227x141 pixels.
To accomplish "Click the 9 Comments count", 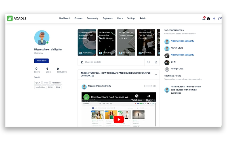I will pos(62,70).
